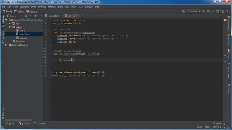The width and height of the screenshot is (232, 130).
Task: Open the Database tool window
Action: point(229,89)
